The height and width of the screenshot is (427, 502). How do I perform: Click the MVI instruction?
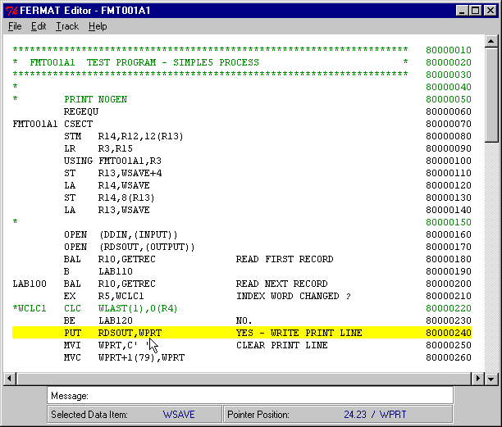coord(72,345)
